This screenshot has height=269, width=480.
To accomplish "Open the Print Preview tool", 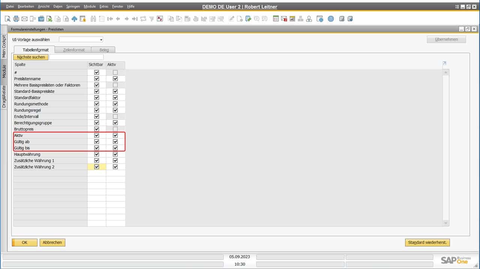I will pos(8,19).
